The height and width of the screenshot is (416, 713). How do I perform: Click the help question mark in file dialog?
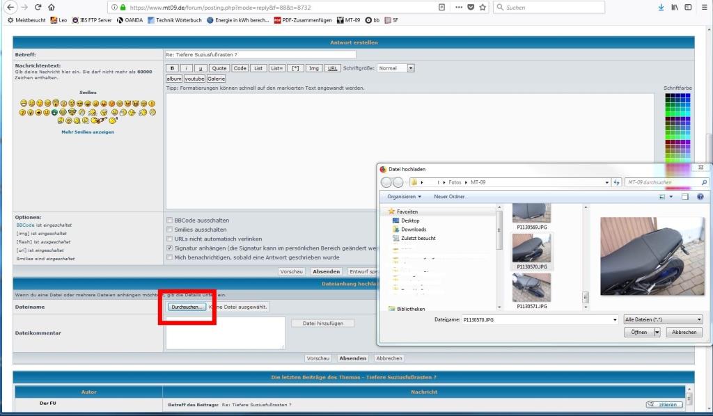click(x=699, y=197)
